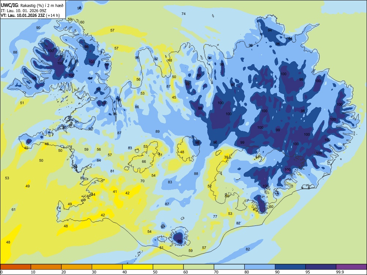The image size is (367, 275).
Task: Click the '30' label on the color scale
Action: pos(94,272)
